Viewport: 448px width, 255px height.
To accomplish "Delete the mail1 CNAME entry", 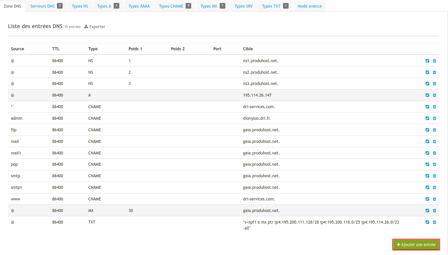I will (x=434, y=153).
